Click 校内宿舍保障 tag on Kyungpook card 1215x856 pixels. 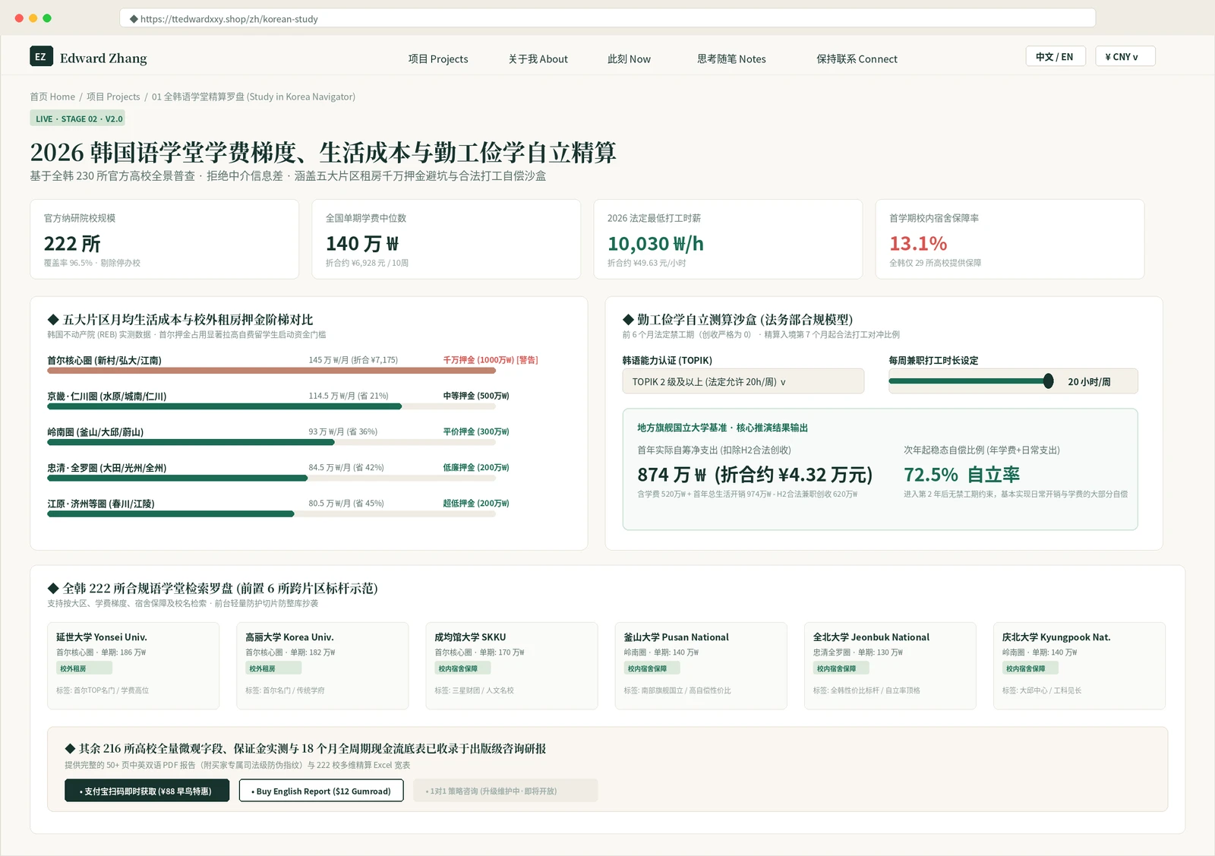tap(1030, 668)
